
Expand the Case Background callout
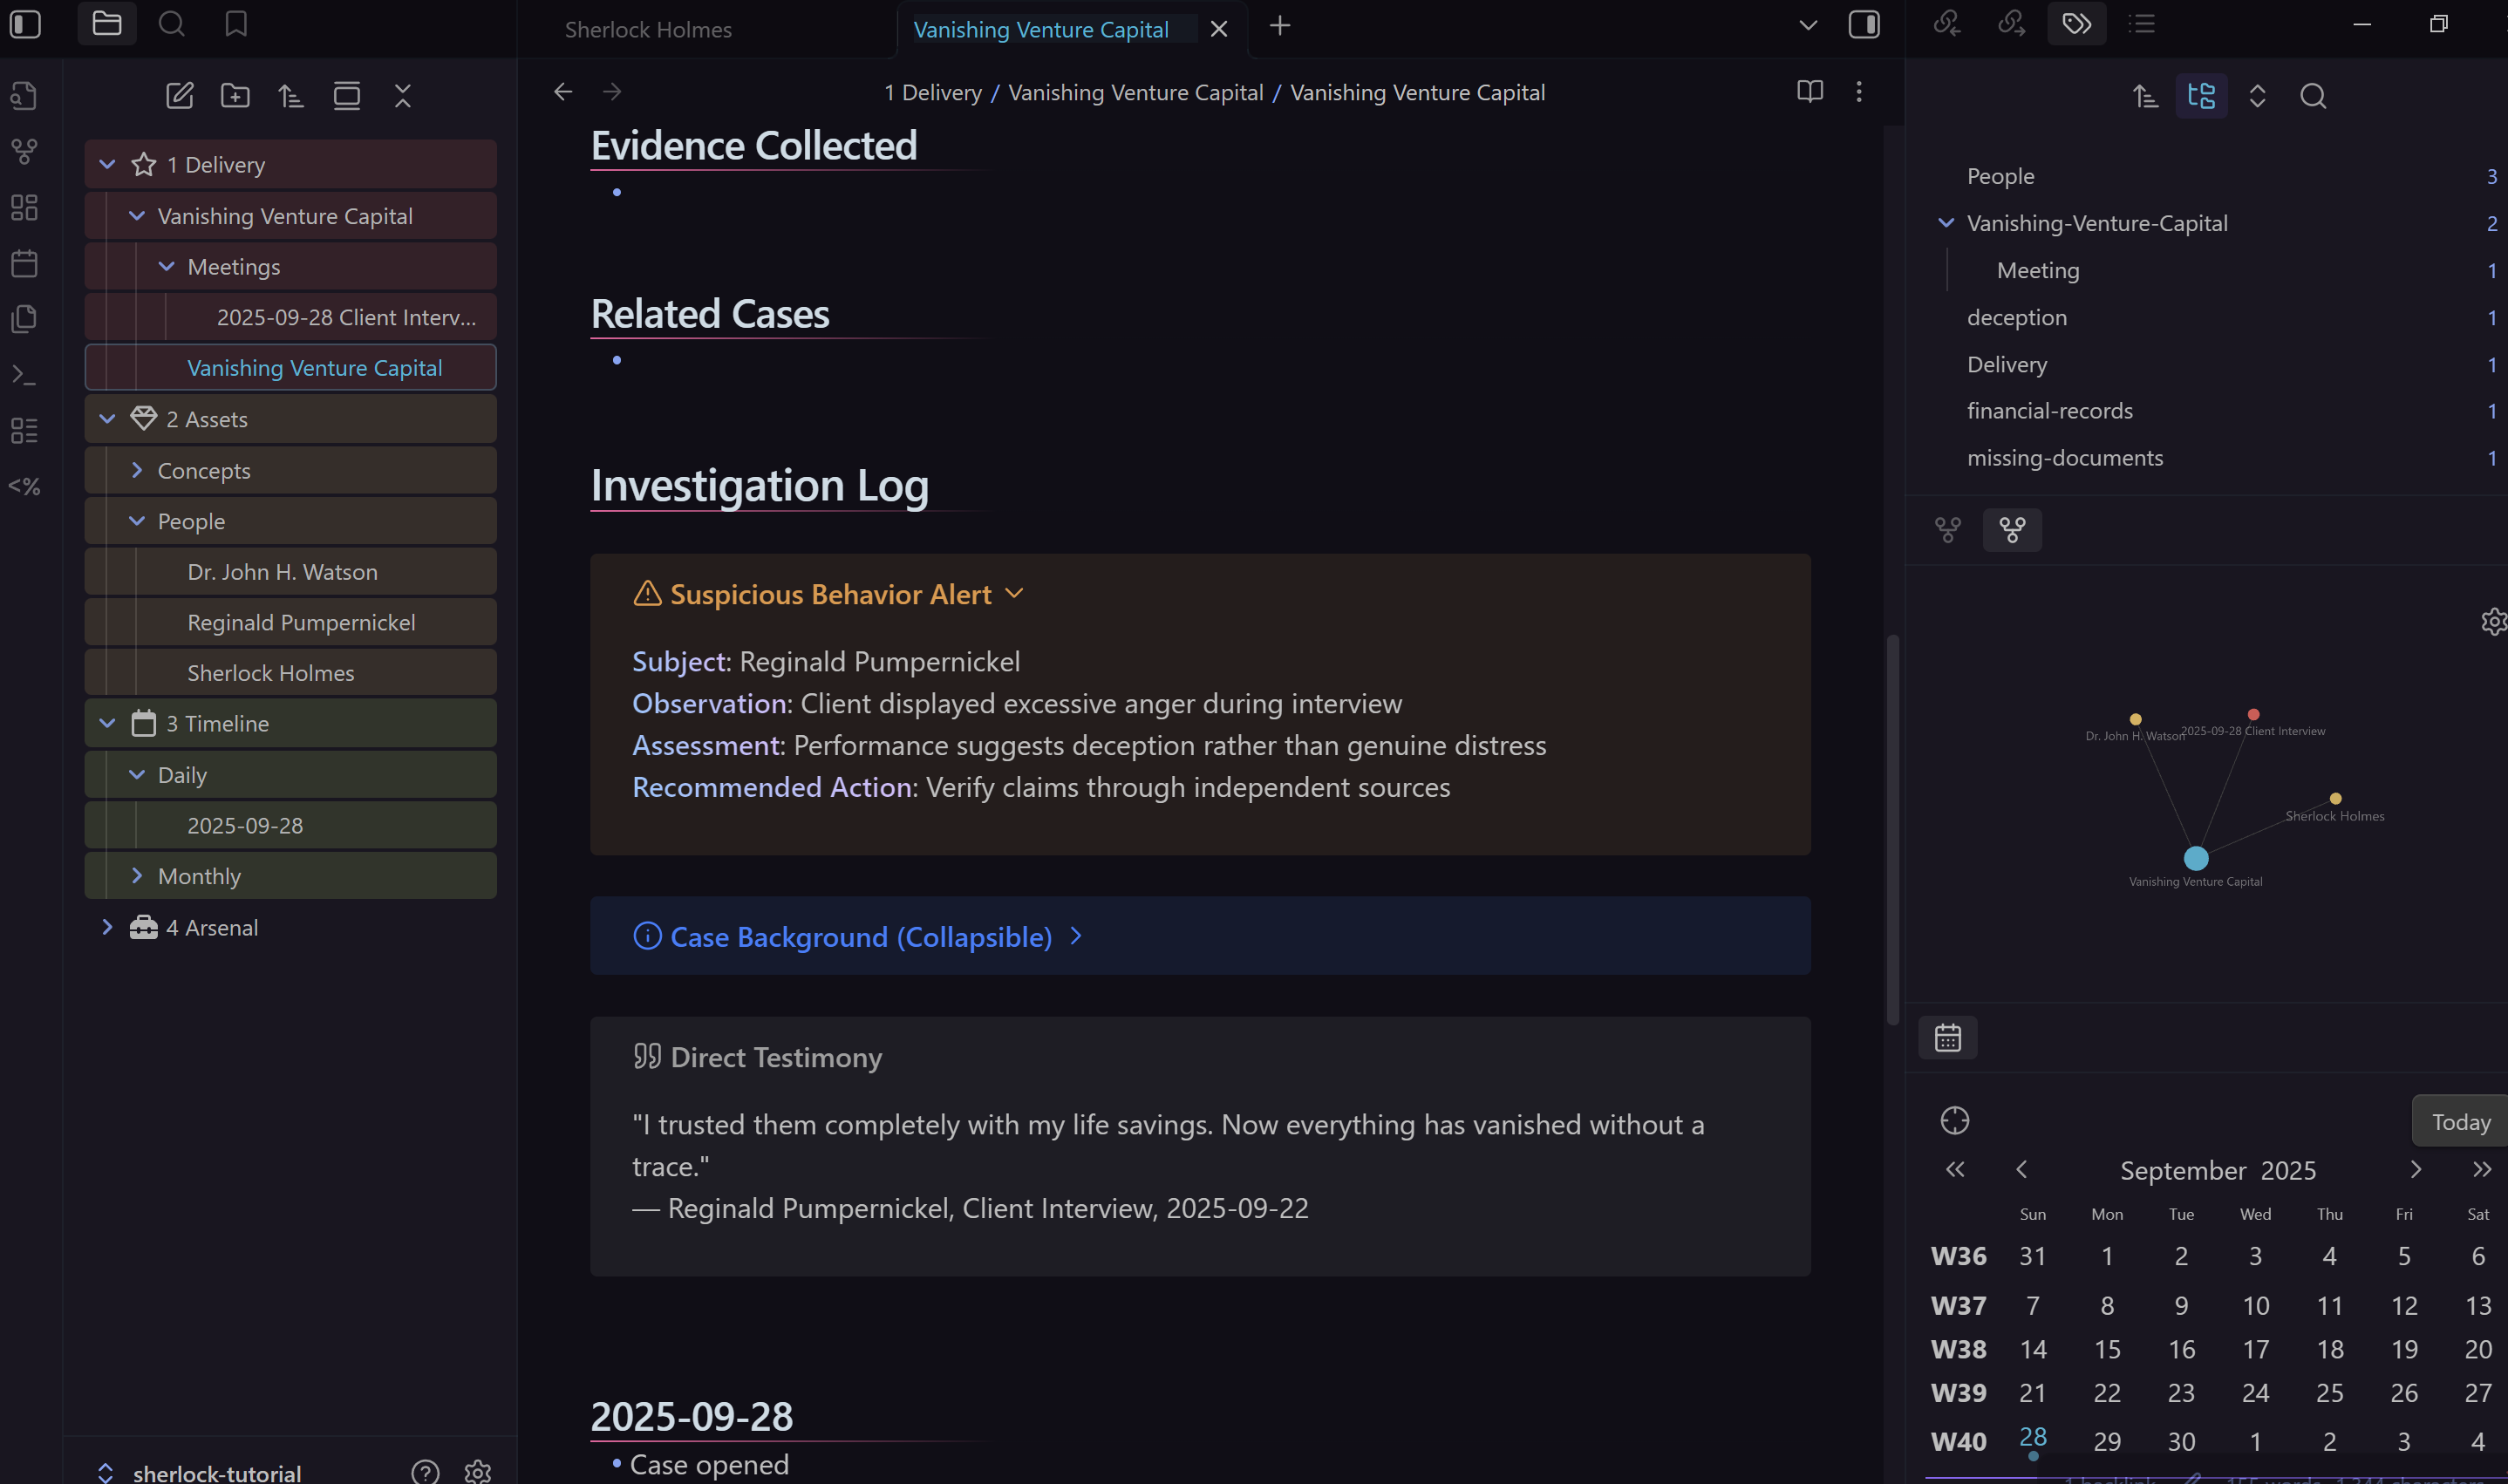pyautogui.click(x=1076, y=936)
